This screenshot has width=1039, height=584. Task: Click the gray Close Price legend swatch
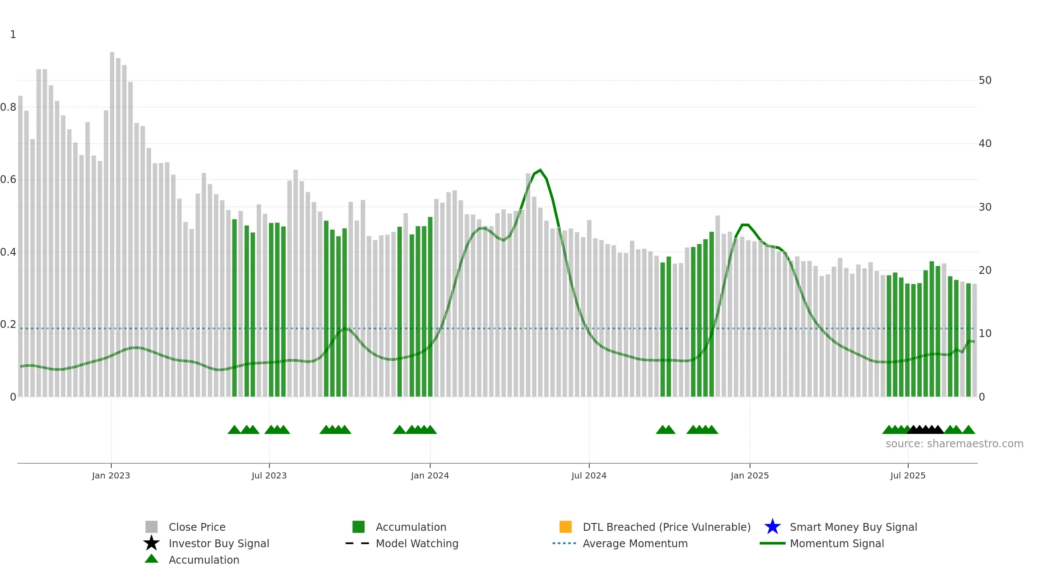tap(152, 526)
